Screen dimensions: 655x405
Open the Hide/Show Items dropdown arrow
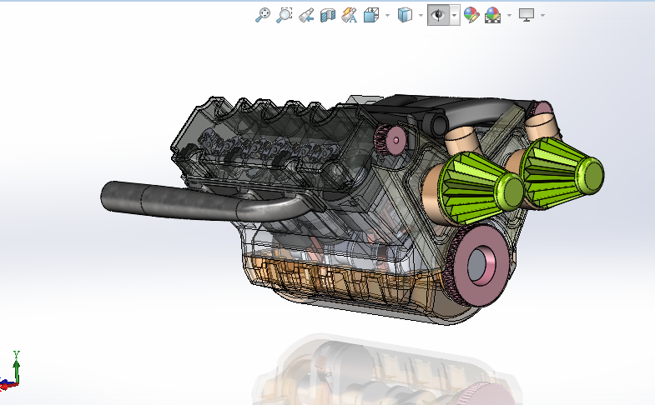tap(455, 16)
